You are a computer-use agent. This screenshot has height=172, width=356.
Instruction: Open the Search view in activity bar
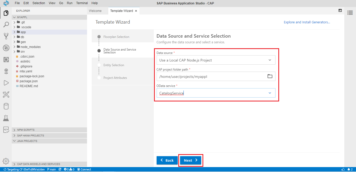[6, 25]
